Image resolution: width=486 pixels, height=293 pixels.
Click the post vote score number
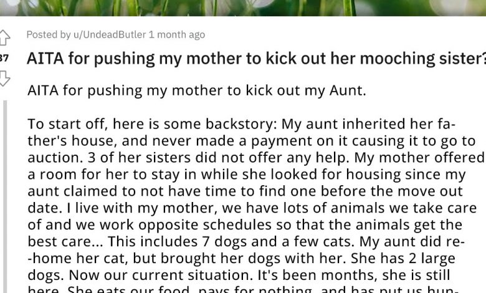point(4,58)
